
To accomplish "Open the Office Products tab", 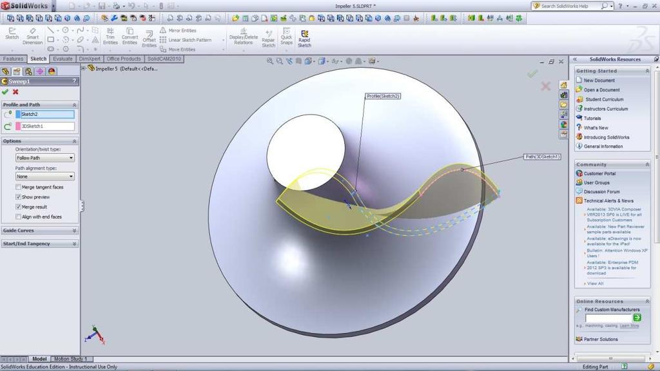I will pyautogui.click(x=124, y=59).
